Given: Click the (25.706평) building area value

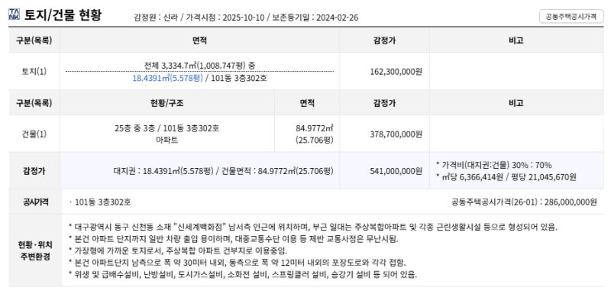Looking at the screenshot, I should [x=314, y=141].
